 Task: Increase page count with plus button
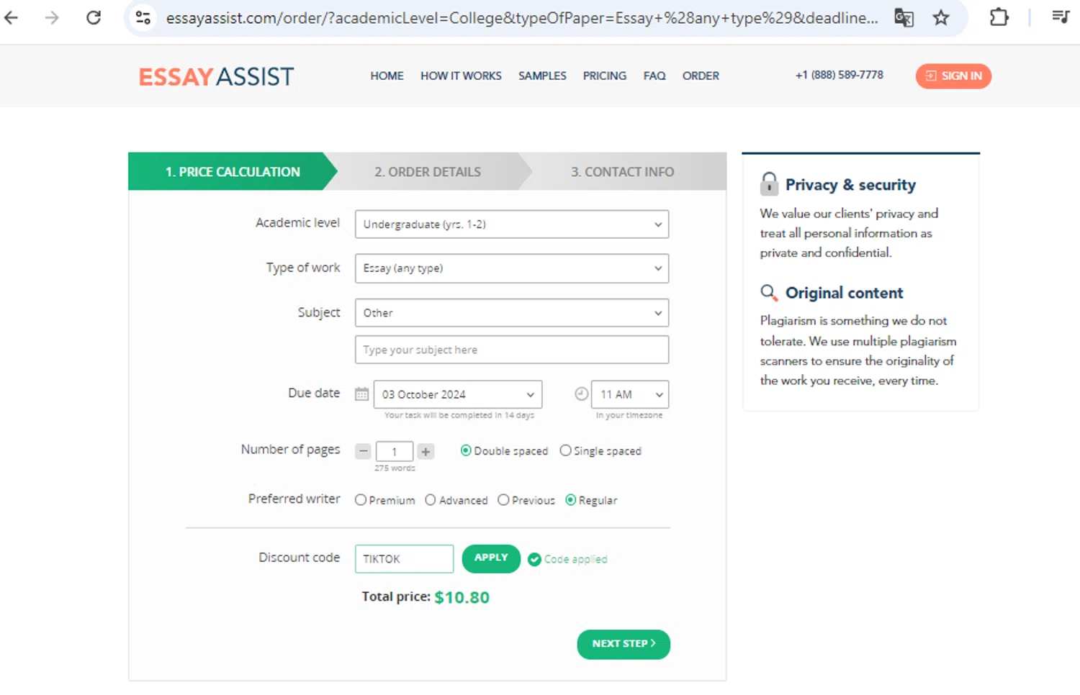point(426,451)
